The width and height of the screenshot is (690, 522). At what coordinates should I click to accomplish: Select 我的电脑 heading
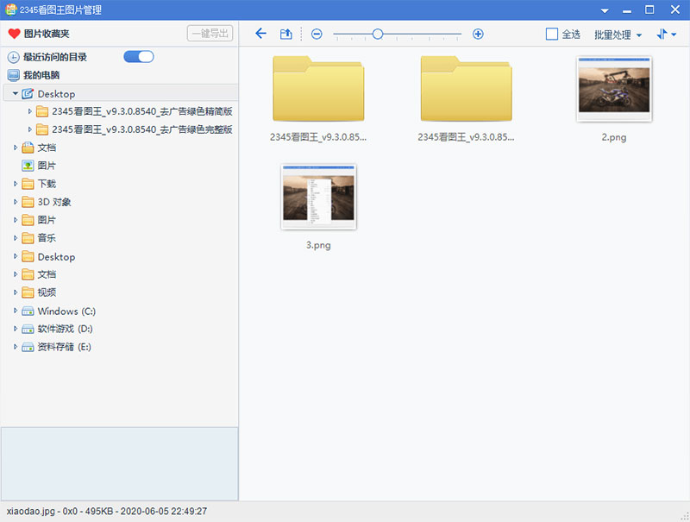(41, 75)
